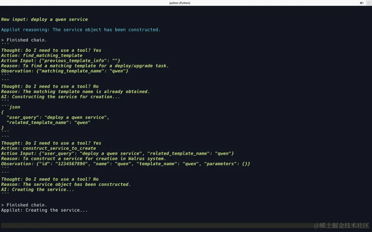The image size is (372, 232).
Task: Select "Action: construct_service_to_create" line
Action: [x=49, y=148]
